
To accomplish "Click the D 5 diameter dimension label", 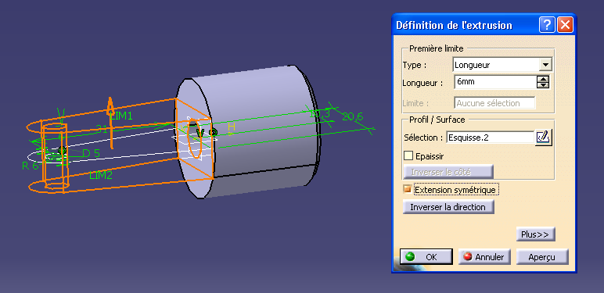I will click(92, 153).
